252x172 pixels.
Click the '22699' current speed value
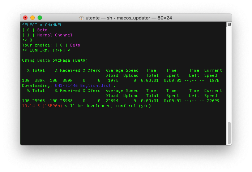click(213, 101)
